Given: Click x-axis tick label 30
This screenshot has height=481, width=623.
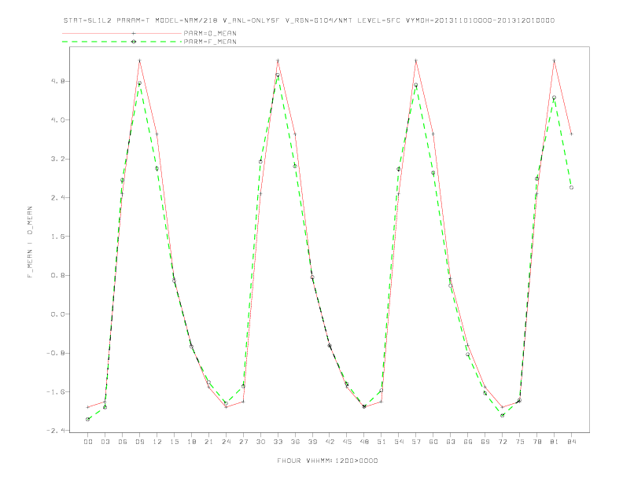Looking at the screenshot, I should (x=260, y=442).
